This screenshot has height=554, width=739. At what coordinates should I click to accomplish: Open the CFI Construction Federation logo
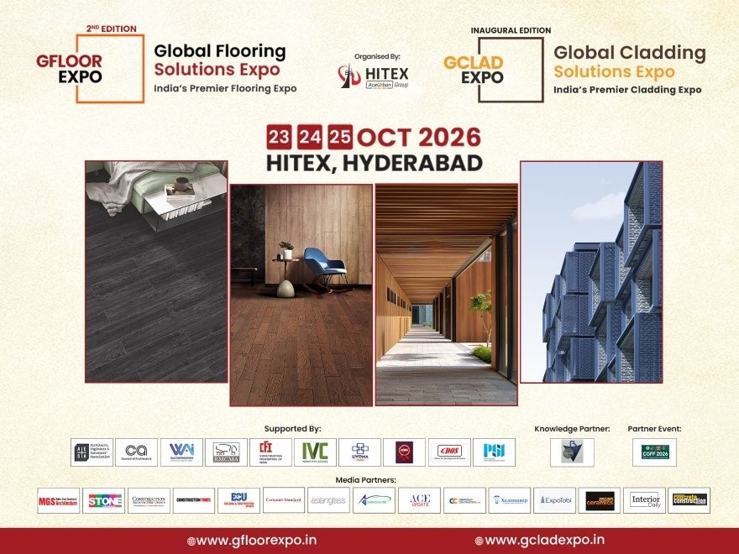270,452
